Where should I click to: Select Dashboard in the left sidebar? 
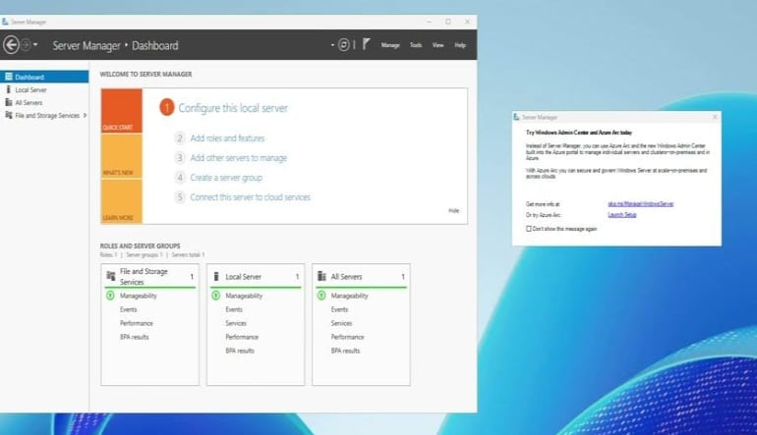pyautogui.click(x=29, y=77)
